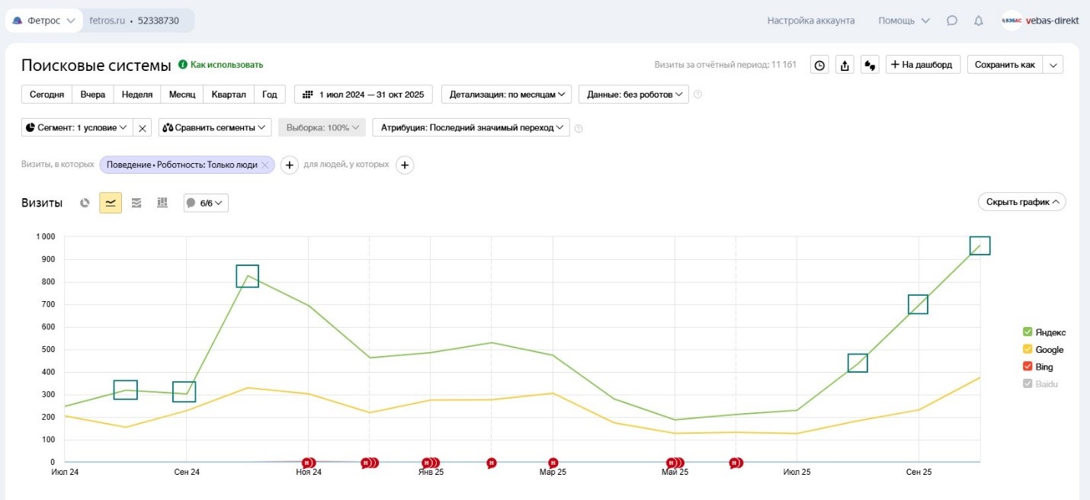The image size is (1090, 500).
Task: Switch to the pie chart view
Action: [x=85, y=203]
